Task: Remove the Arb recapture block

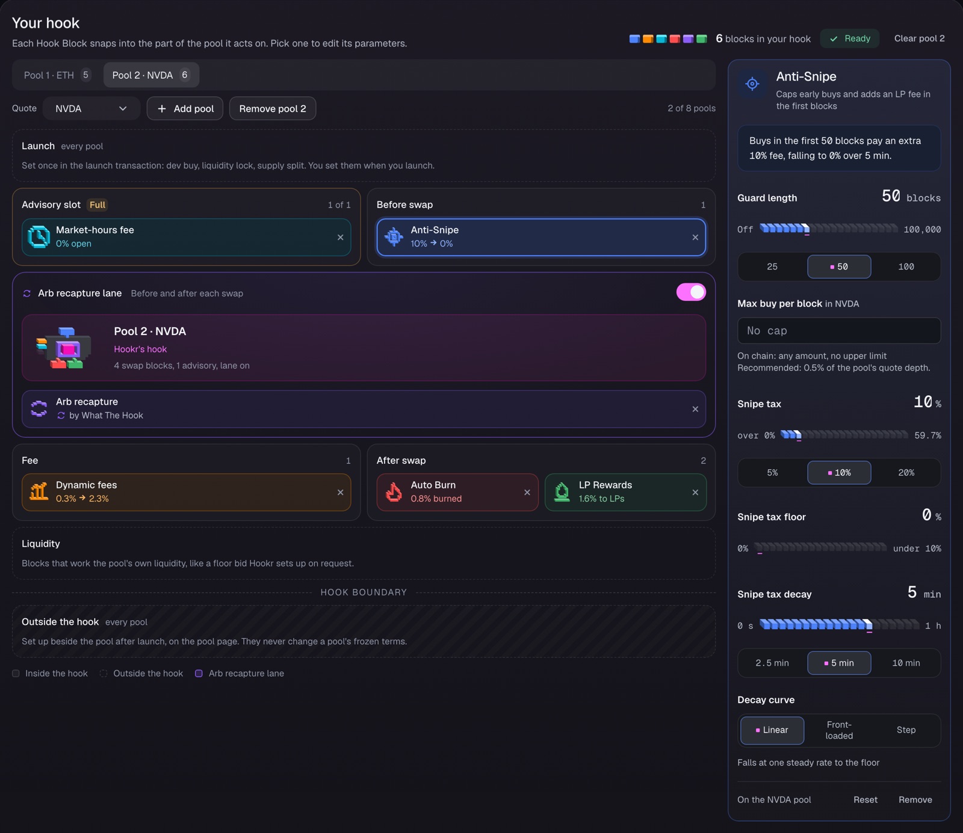Action: 695,409
